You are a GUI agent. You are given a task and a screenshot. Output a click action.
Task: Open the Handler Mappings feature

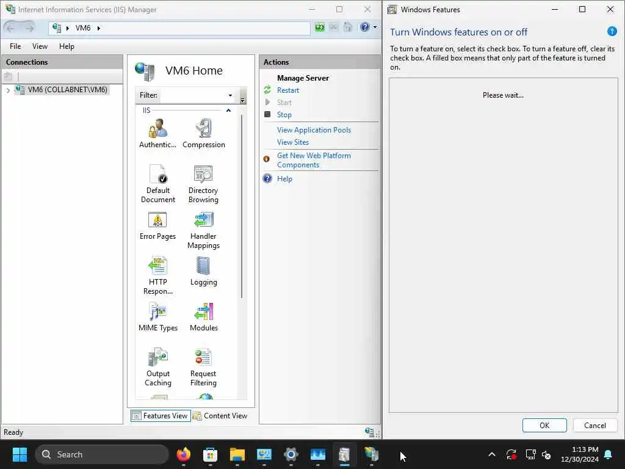(x=203, y=230)
